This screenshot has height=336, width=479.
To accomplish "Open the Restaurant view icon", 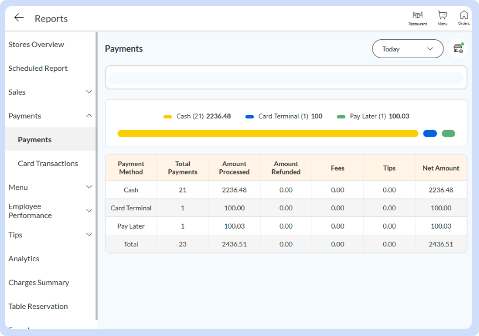I will (417, 18).
